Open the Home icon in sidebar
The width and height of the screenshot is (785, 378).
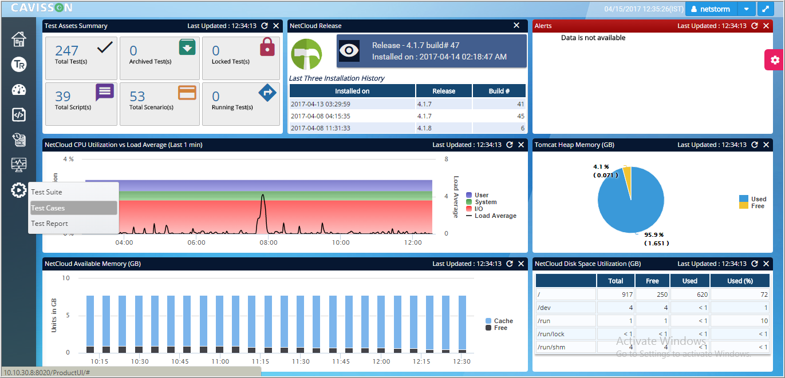point(19,39)
